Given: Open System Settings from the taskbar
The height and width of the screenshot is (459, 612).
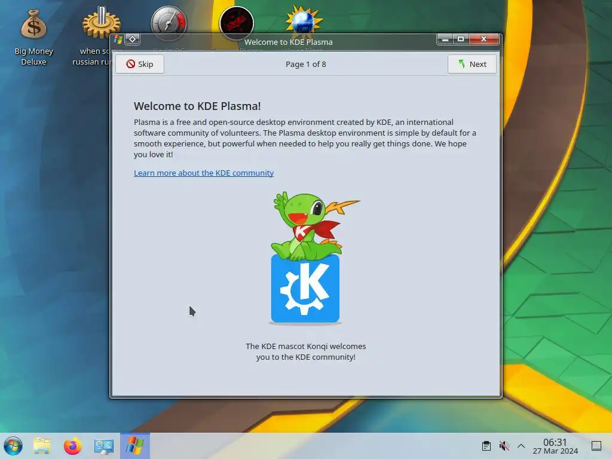Looking at the screenshot, I should click(x=104, y=446).
